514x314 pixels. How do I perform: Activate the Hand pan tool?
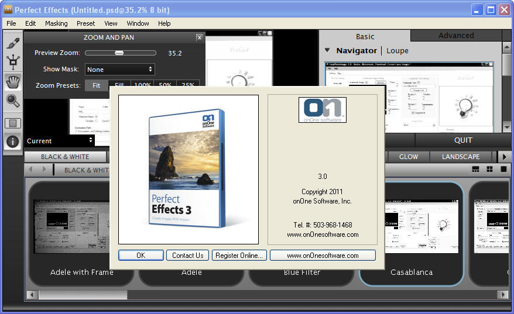click(13, 82)
